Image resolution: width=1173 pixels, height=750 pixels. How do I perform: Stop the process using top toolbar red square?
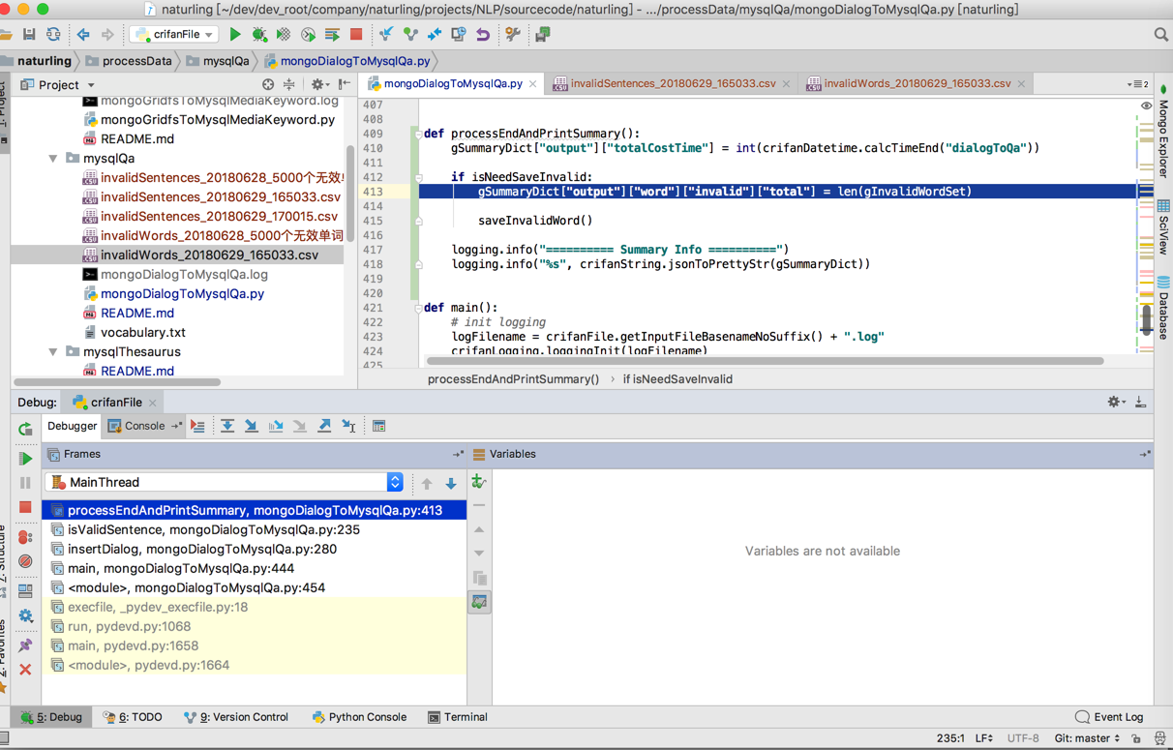point(356,34)
